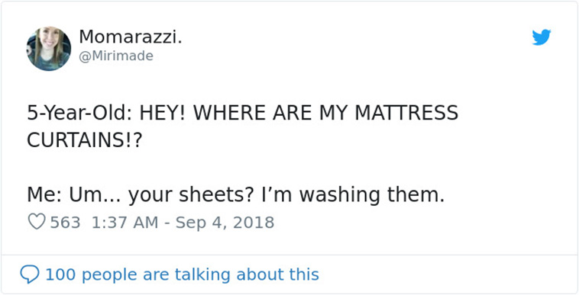Viewport: 579px width, 295px height.
Task: Click the phrase "washing them." in the tweet
Action: (x=371, y=195)
